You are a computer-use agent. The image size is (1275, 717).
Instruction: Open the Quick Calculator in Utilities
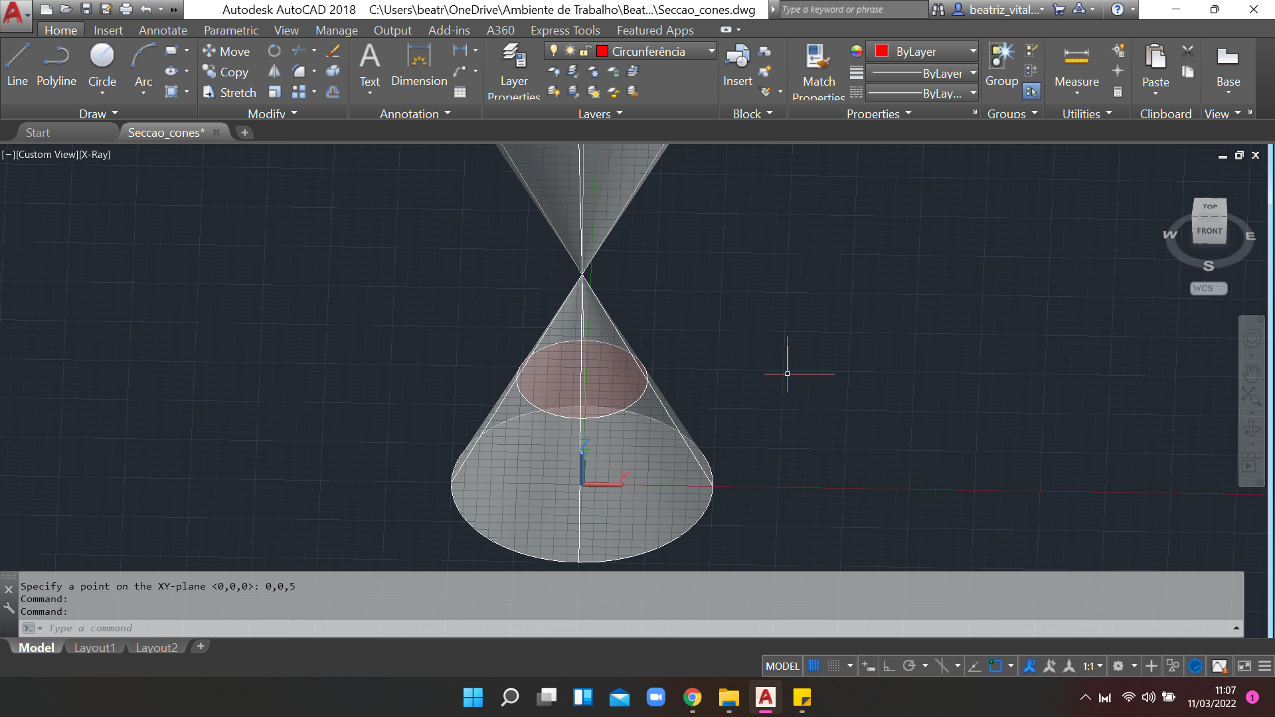click(1118, 92)
